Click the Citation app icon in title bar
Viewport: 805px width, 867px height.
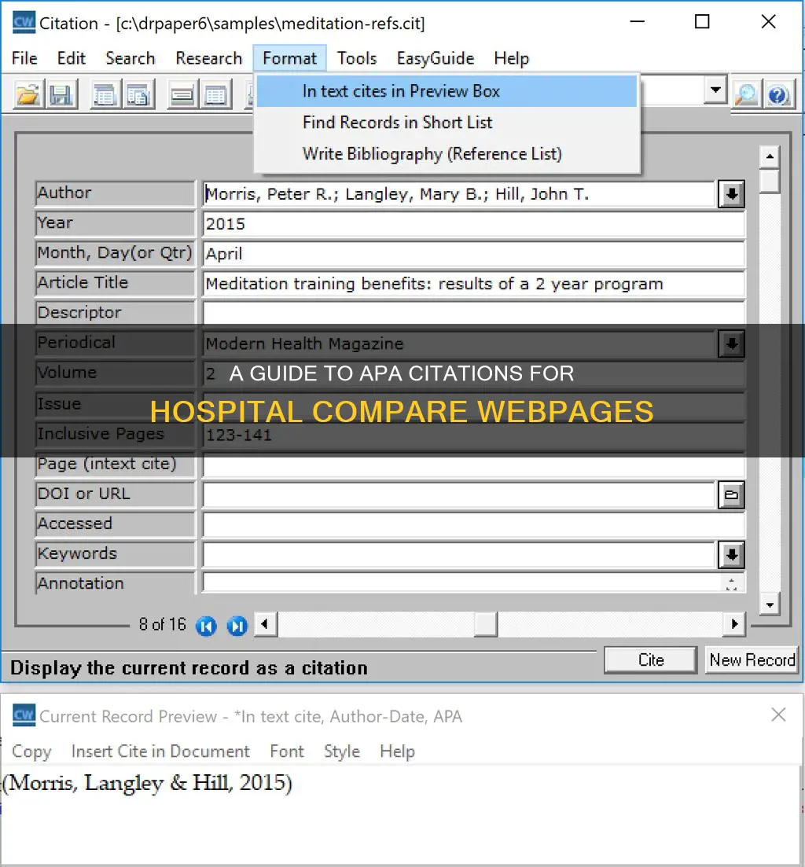tap(24, 23)
